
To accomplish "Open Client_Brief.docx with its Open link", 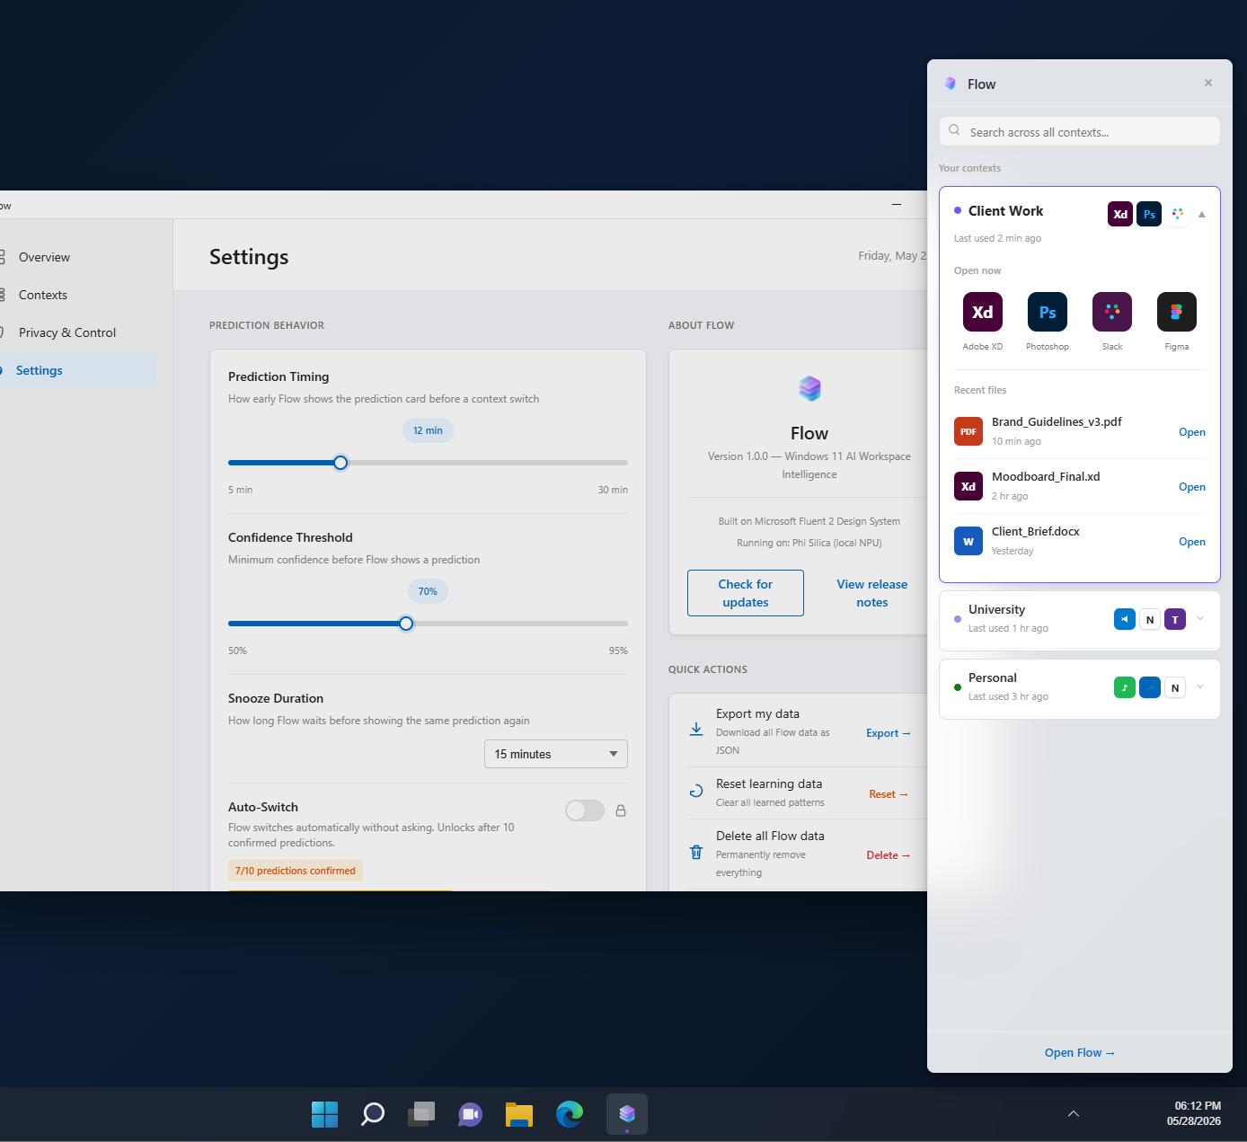I will point(1192,542).
